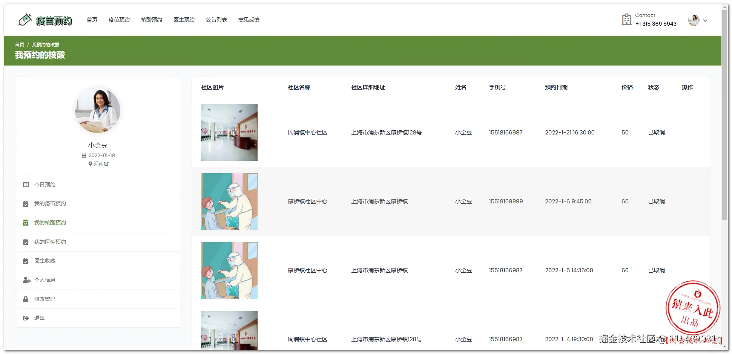This screenshot has width=732, height=354.
Task: Select 退出 in the sidebar
Action: pos(98,318)
